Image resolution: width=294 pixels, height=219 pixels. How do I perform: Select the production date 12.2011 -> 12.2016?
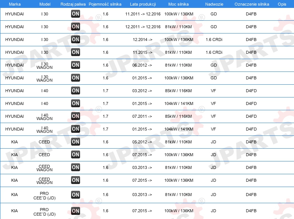coord(143,27)
